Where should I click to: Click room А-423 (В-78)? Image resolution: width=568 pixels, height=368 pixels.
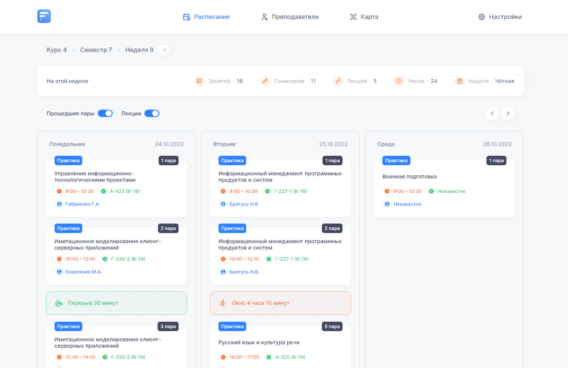(125, 191)
